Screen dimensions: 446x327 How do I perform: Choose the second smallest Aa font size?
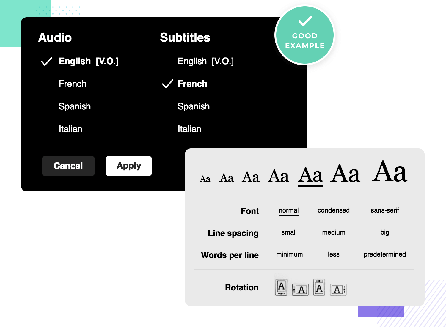226,178
